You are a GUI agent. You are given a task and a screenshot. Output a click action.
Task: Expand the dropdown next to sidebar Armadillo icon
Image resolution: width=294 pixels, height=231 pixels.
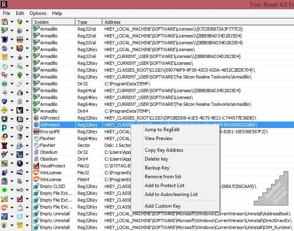click(x=12, y=31)
